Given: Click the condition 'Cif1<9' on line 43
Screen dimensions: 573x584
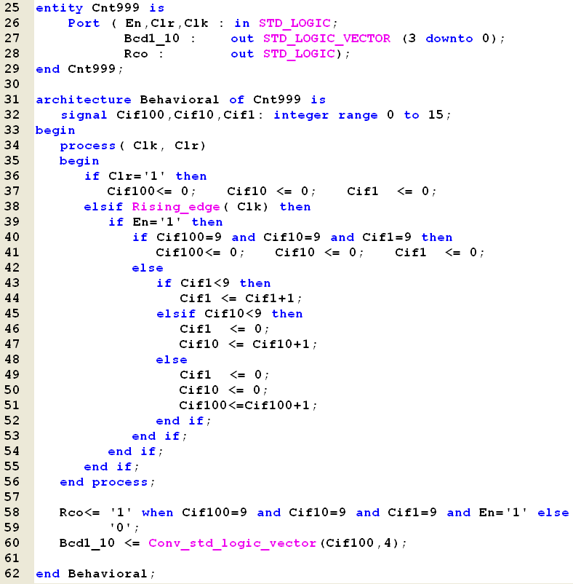Looking at the screenshot, I should [x=205, y=283].
